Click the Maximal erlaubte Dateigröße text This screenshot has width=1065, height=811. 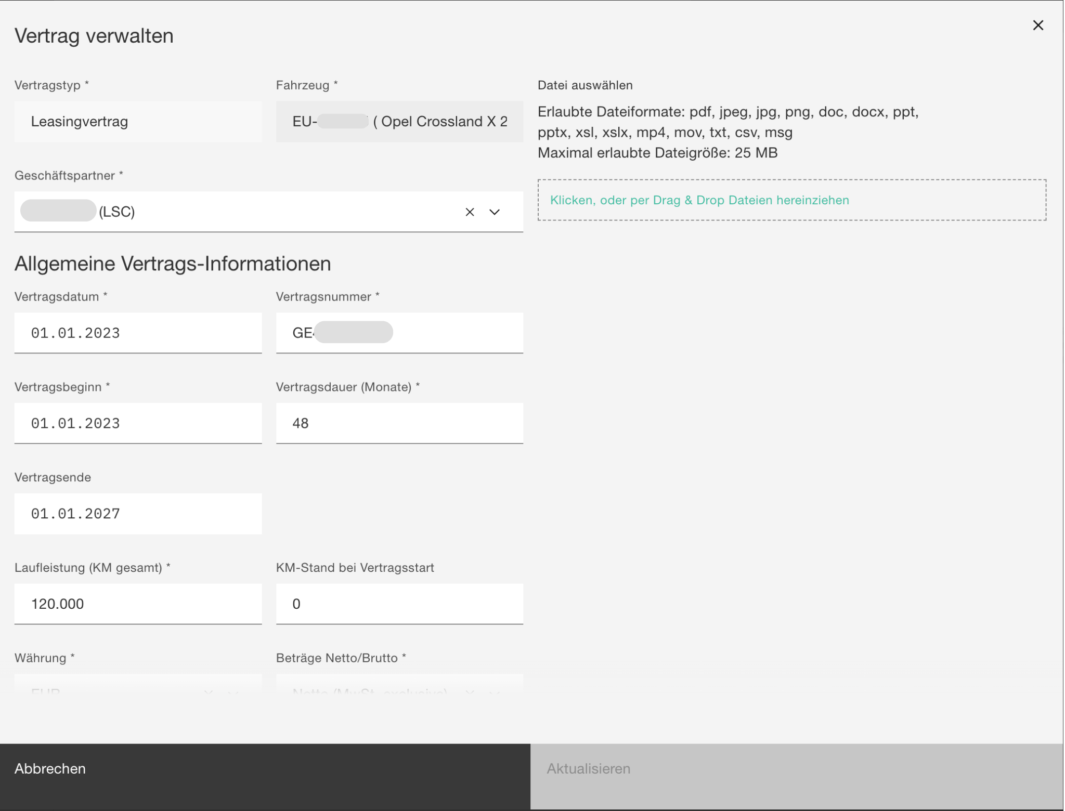[657, 153]
